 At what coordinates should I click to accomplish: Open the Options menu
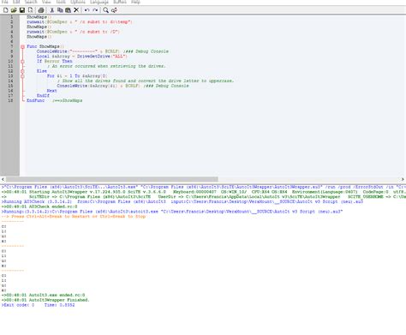78,2
